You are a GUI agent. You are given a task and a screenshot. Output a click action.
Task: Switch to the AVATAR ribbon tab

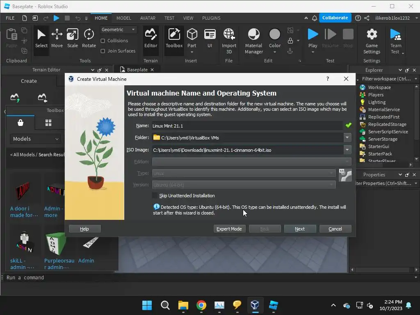tap(148, 18)
